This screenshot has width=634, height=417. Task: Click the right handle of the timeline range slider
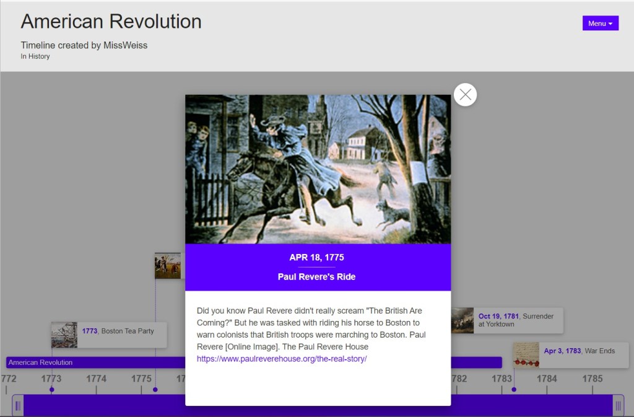[x=617, y=406]
